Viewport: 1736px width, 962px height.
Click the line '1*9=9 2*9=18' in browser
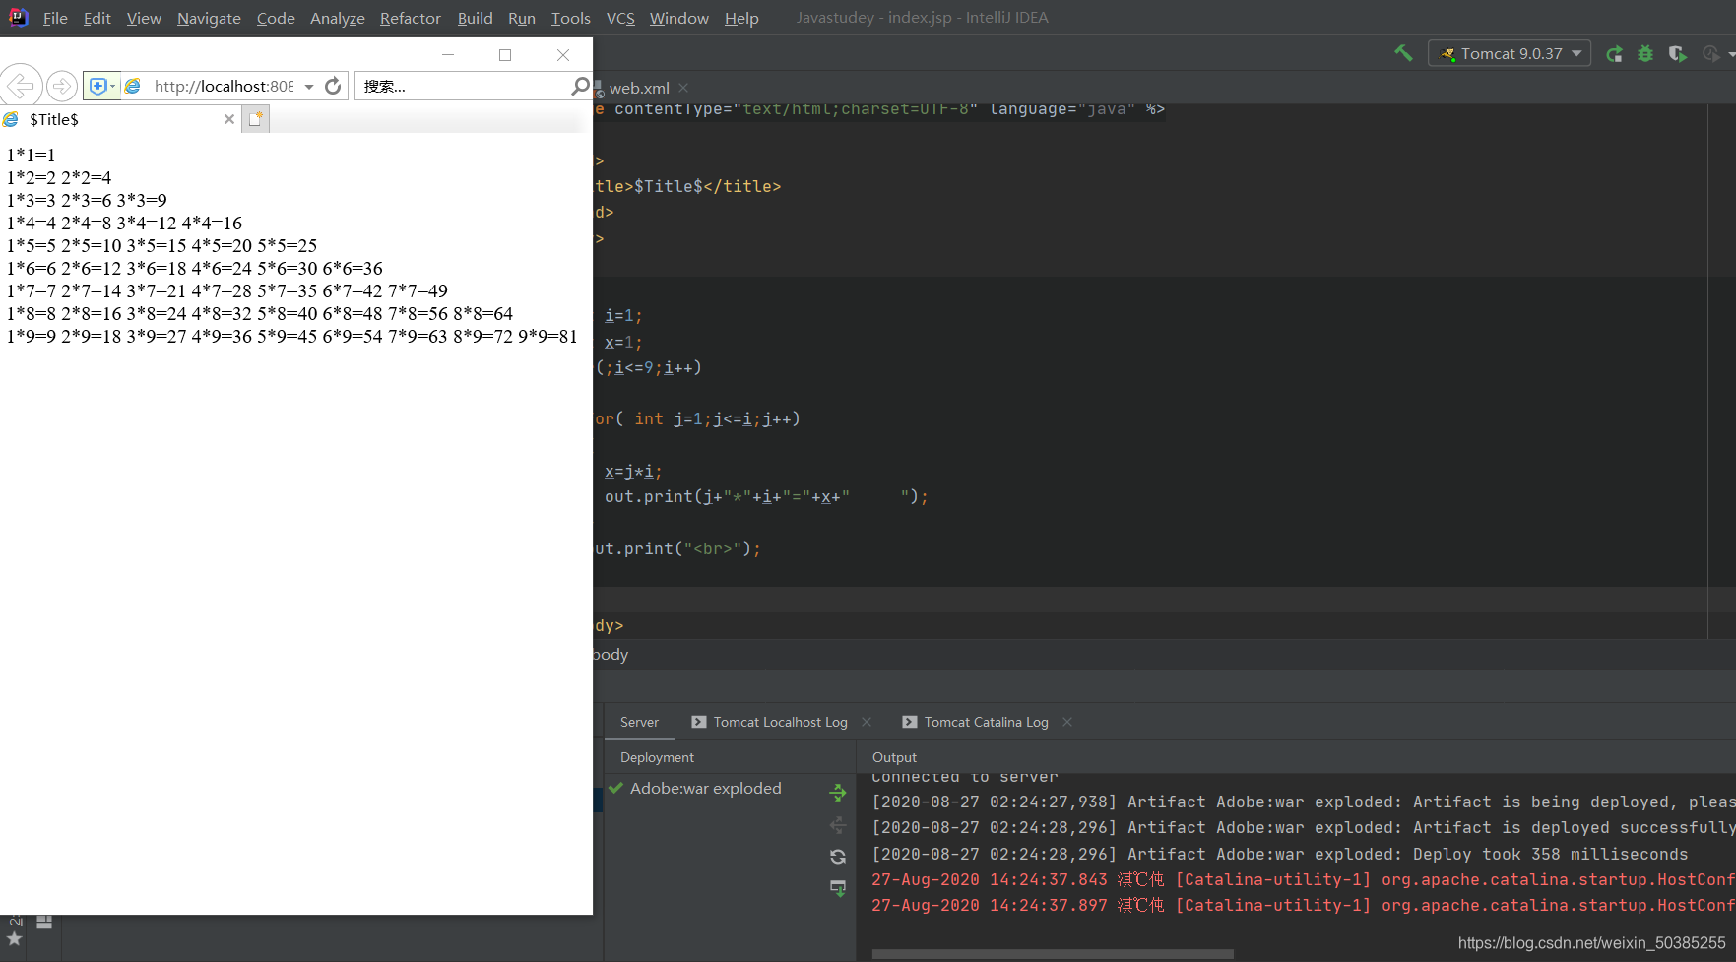pos(292,336)
